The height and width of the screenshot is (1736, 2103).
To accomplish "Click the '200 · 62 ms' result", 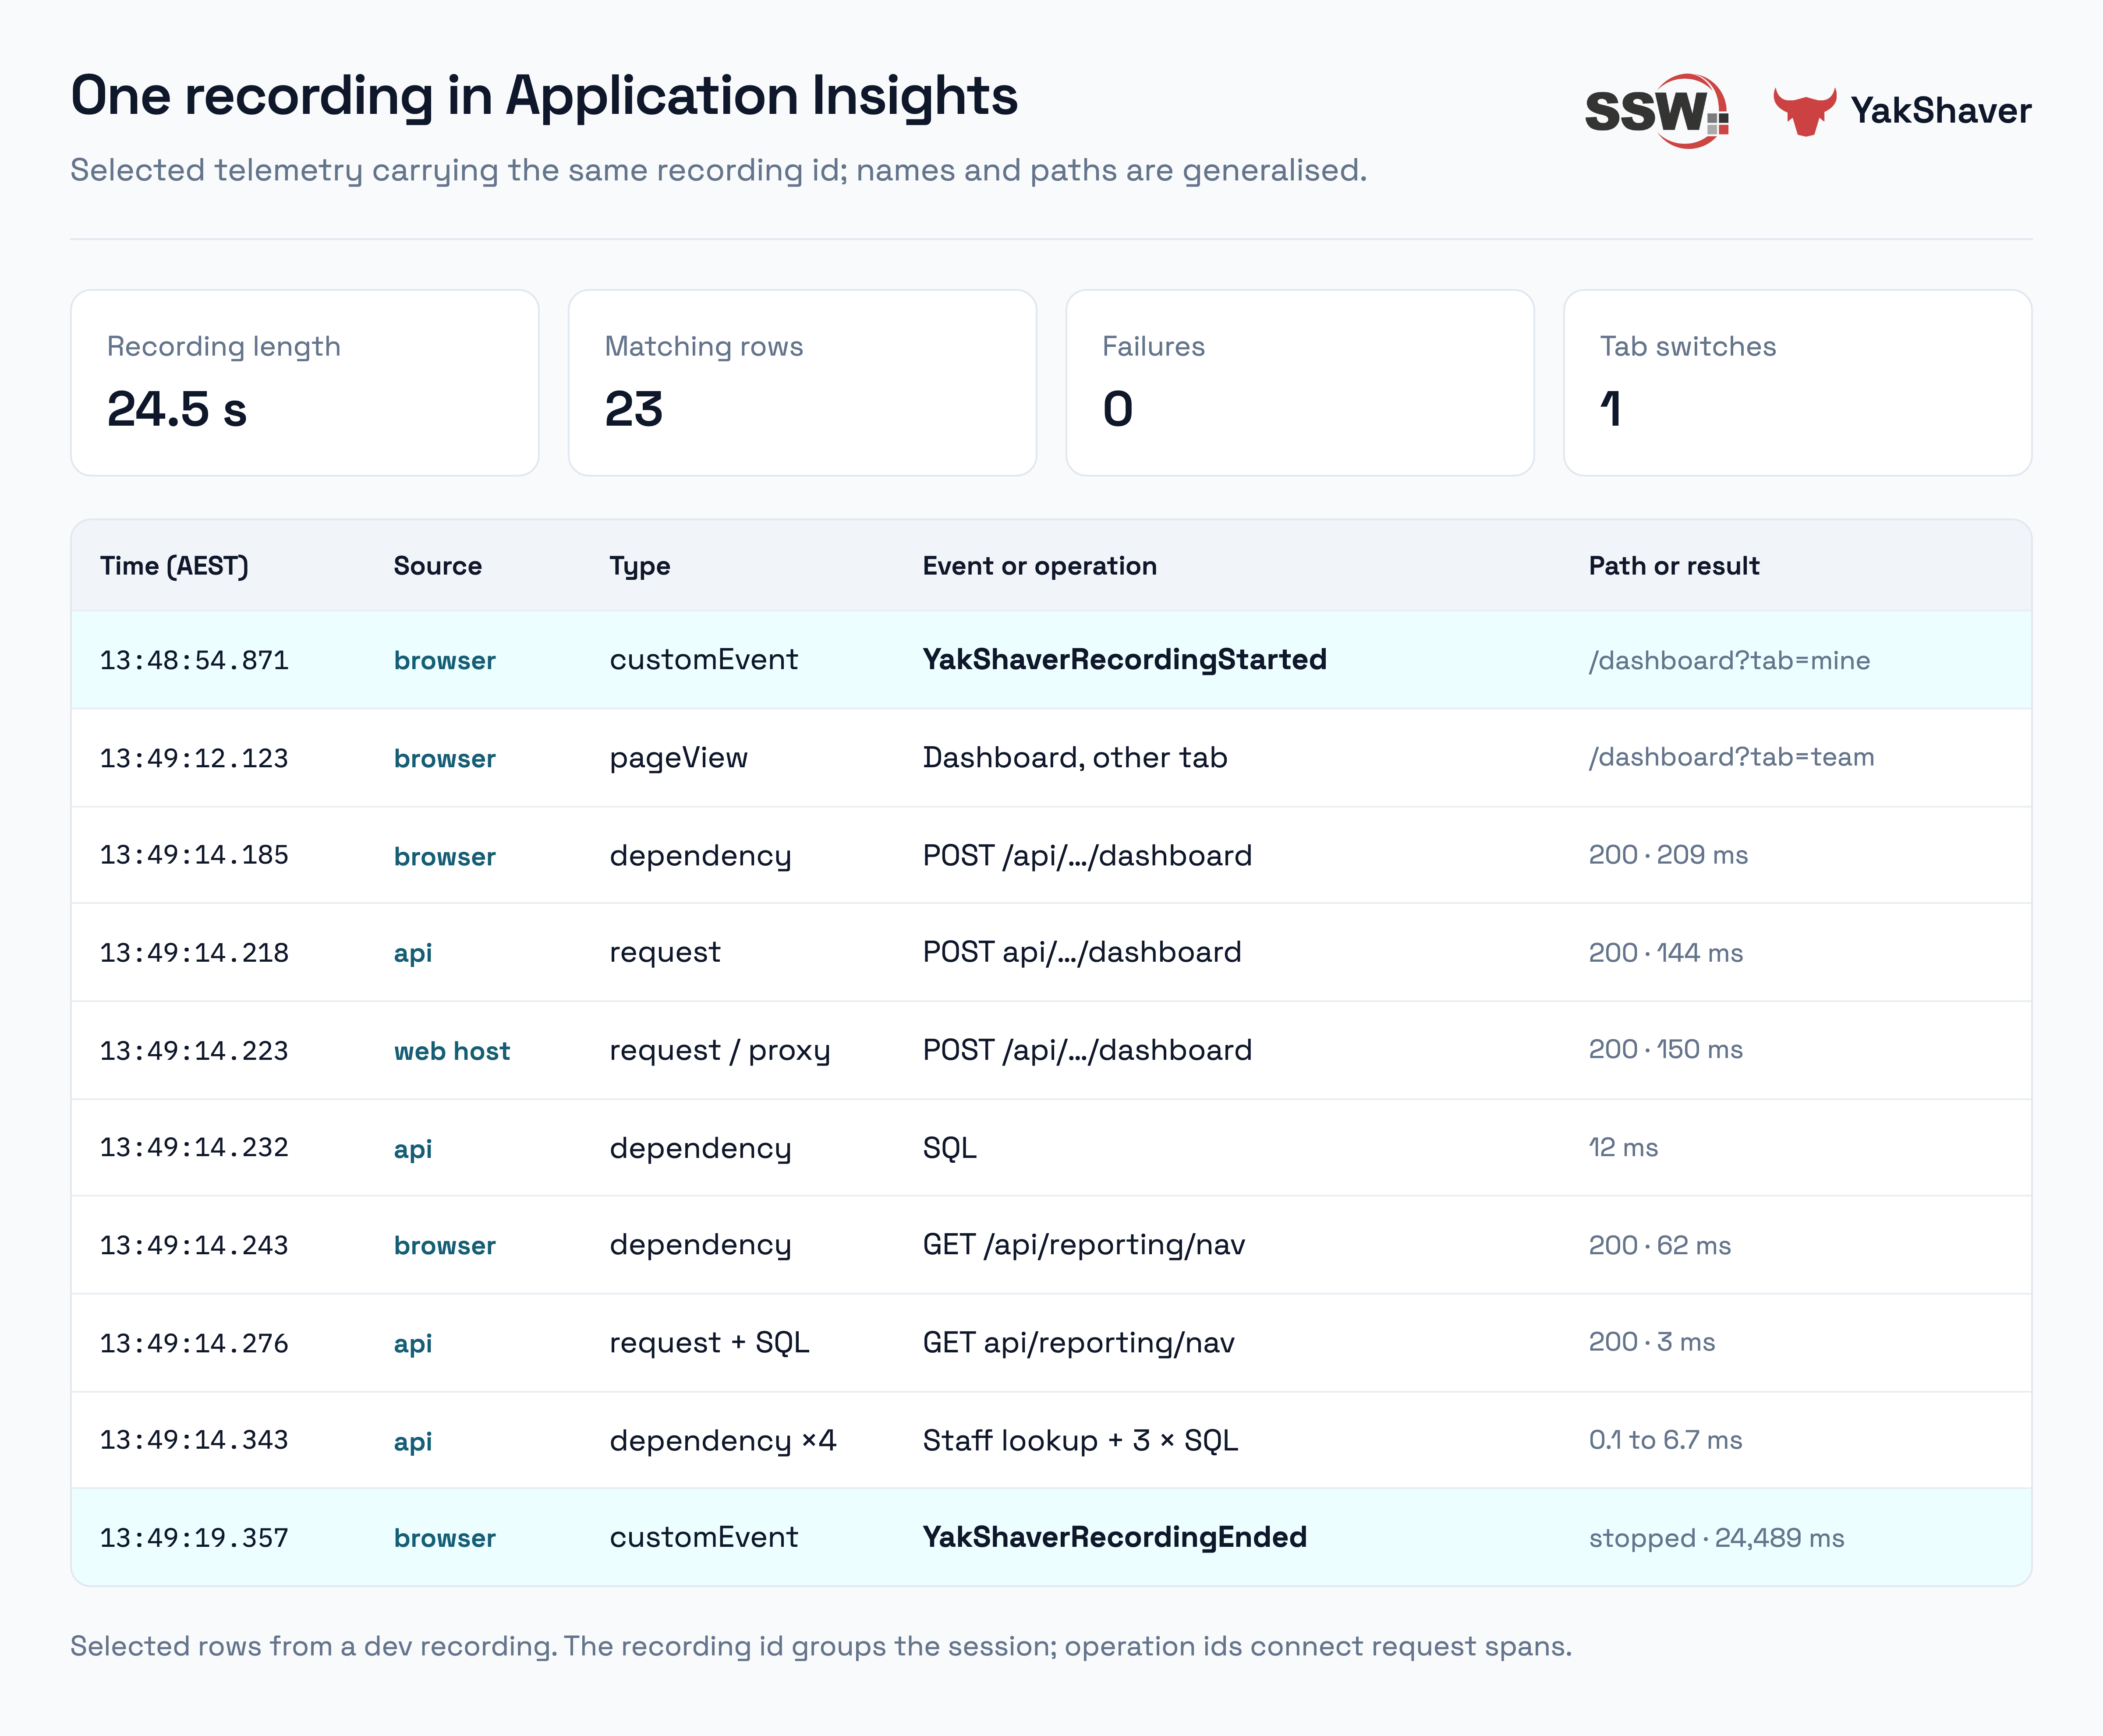I will 1660,1246.
